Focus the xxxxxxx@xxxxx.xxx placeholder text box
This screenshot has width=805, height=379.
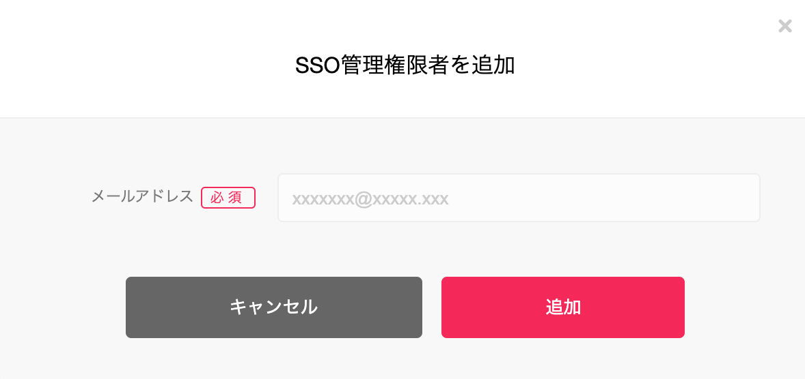pyautogui.click(x=519, y=198)
